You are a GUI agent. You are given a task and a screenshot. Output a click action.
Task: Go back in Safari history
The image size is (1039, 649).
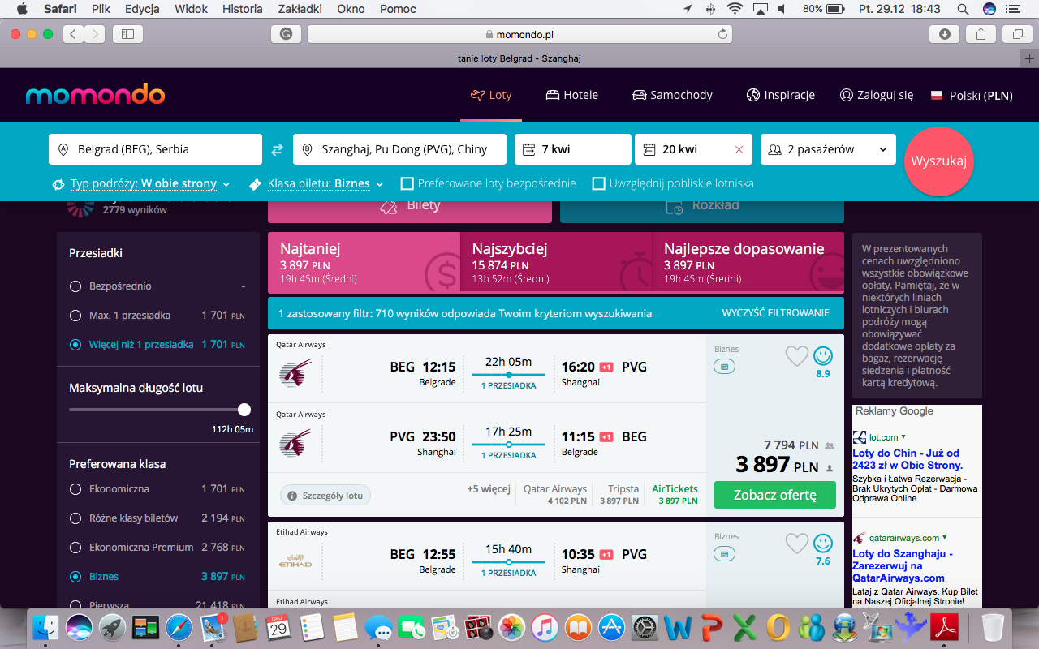(74, 34)
